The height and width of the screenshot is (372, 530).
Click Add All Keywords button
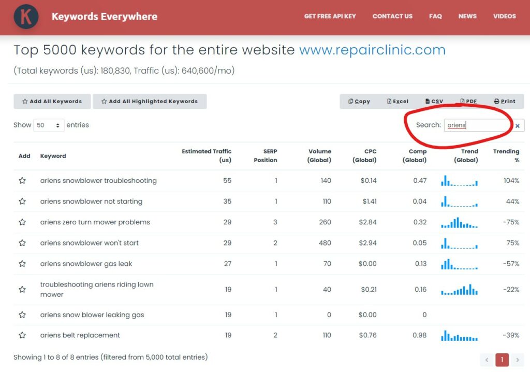(52, 101)
